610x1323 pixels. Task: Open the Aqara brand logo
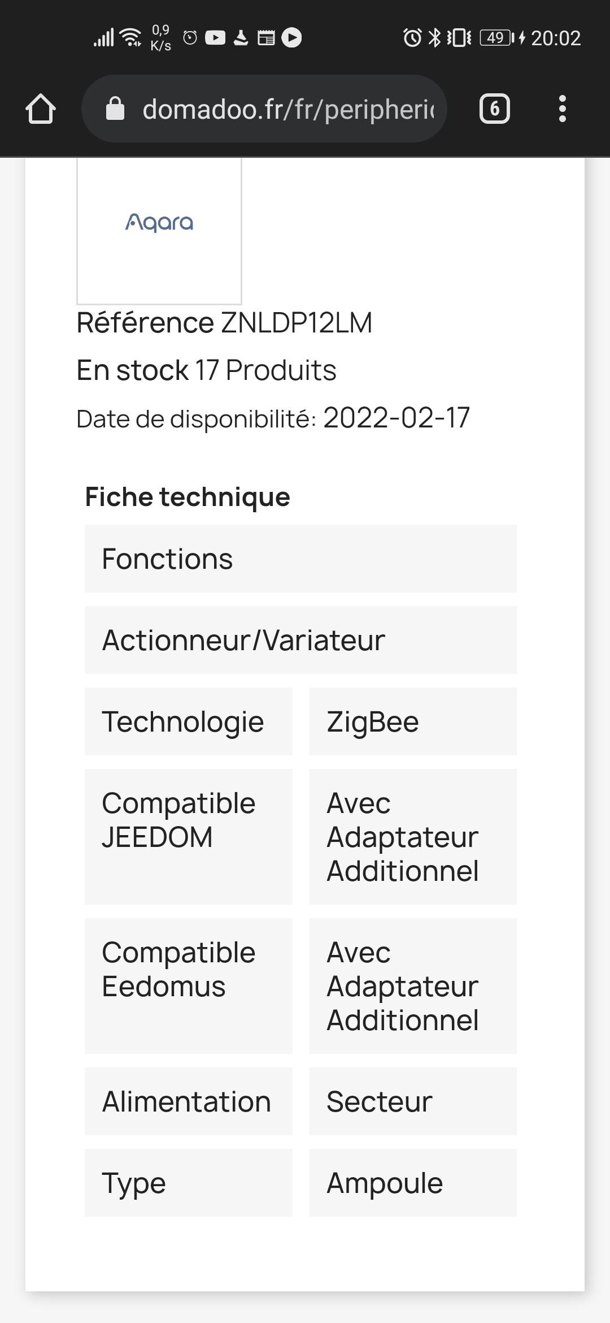(159, 223)
